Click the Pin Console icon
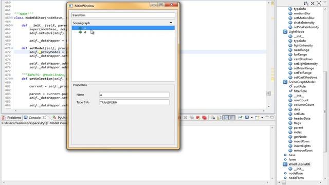This screenshot has height=185, width=329. 240,118
